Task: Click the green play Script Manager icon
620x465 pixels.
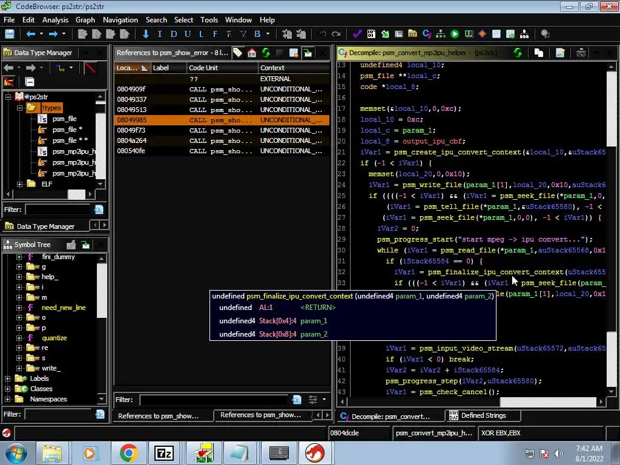Action: pyautogui.click(x=454, y=34)
